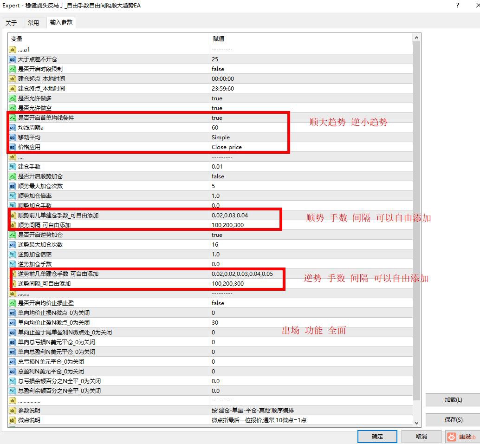Click the double icon beside 逆势加仓手数
This screenshot has width=480, height=444.
click(12, 264)
